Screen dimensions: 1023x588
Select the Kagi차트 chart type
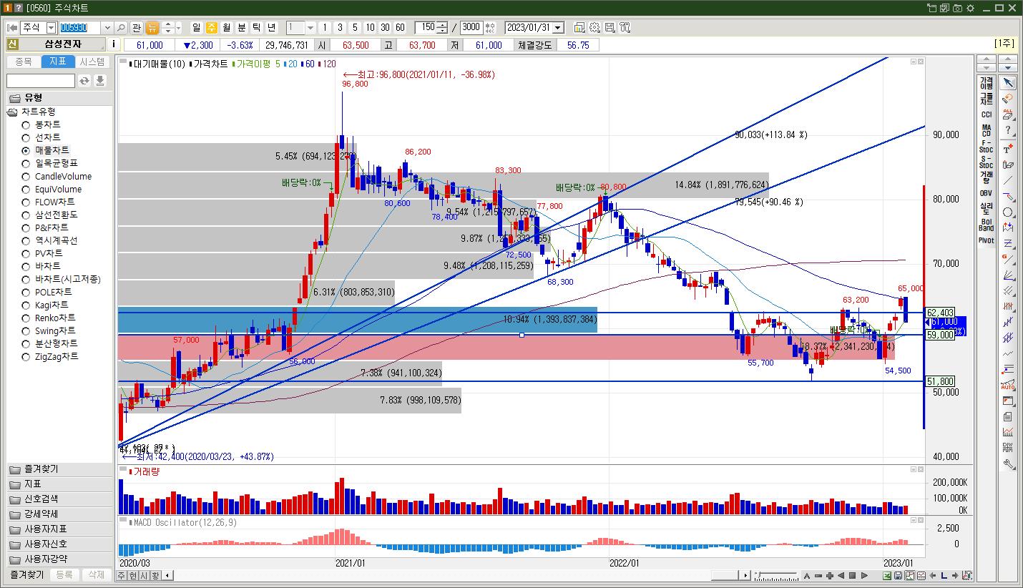[46, 305]
